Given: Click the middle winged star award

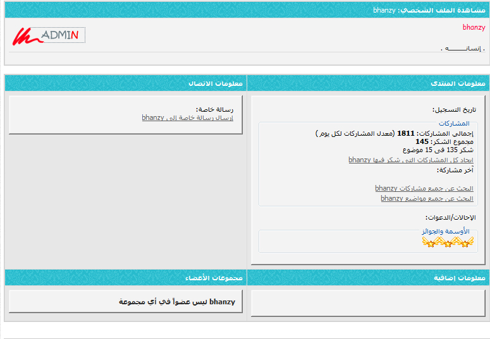Looking at the screenshot, I should (x=448, y=242).
